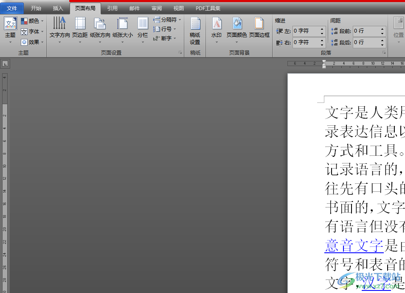Increase 段前 spacing with up spinner
The image size is (405, 293).
click(382, 29)
